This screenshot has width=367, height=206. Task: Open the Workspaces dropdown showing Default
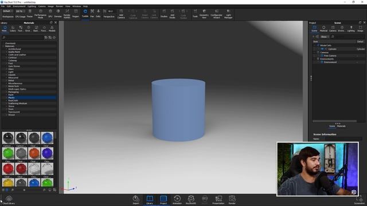[x=7, y=11]
